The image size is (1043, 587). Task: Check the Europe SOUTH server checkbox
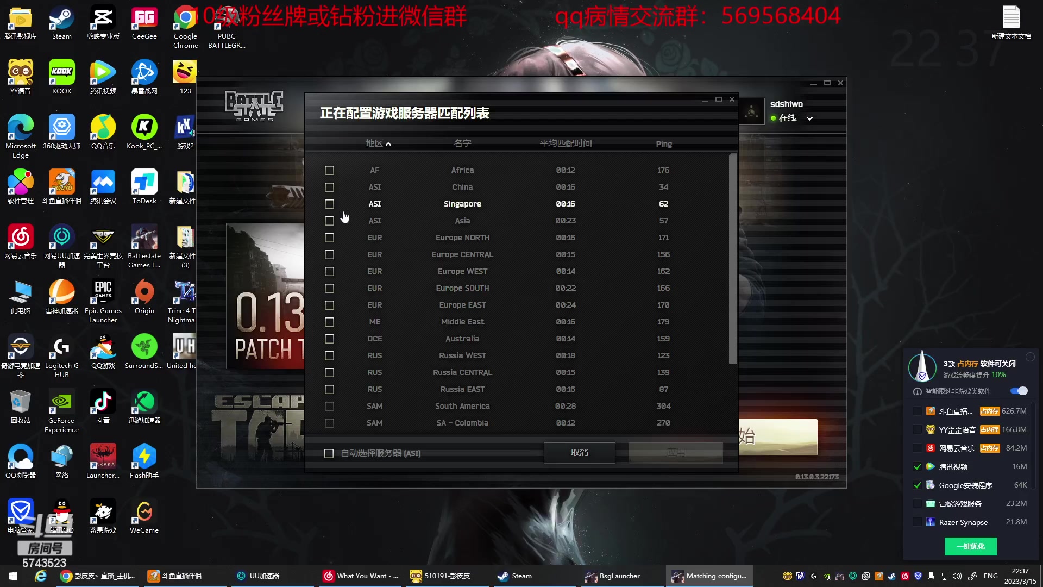329,289
